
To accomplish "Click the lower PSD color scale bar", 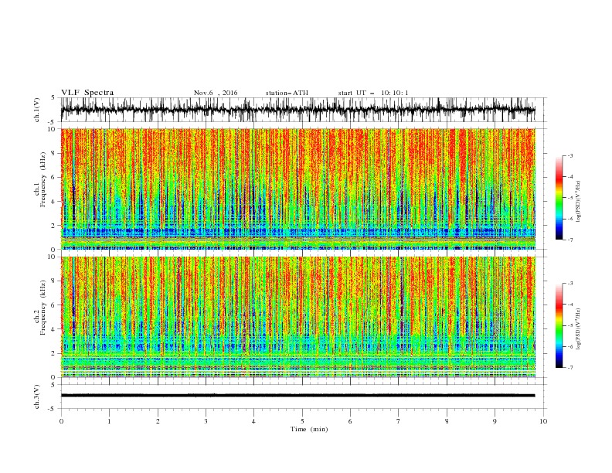I will 559,325.
